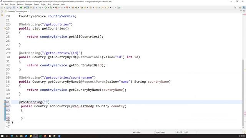Open the Run menu

pos(50,4)
